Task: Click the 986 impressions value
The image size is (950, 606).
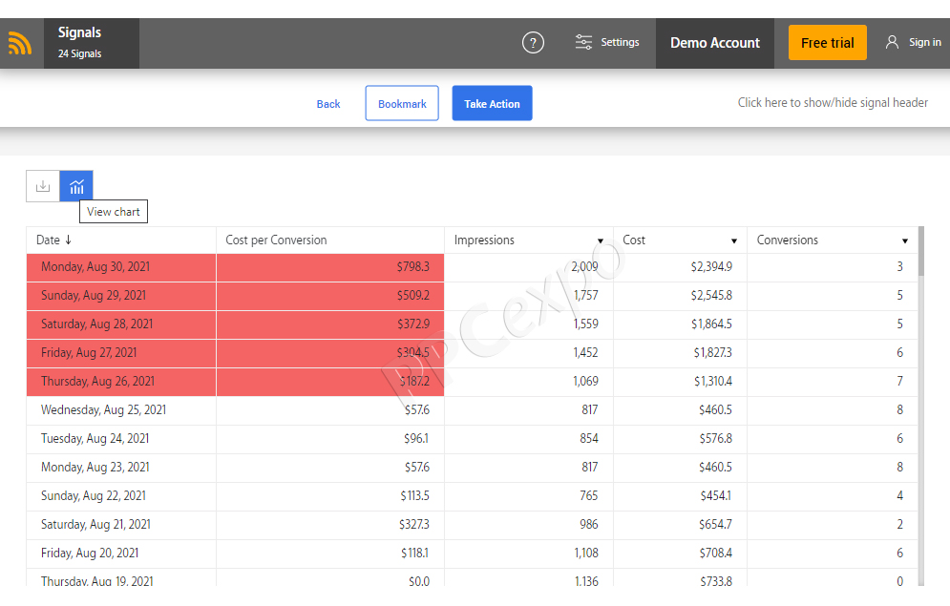Action: tap(589, 524)
